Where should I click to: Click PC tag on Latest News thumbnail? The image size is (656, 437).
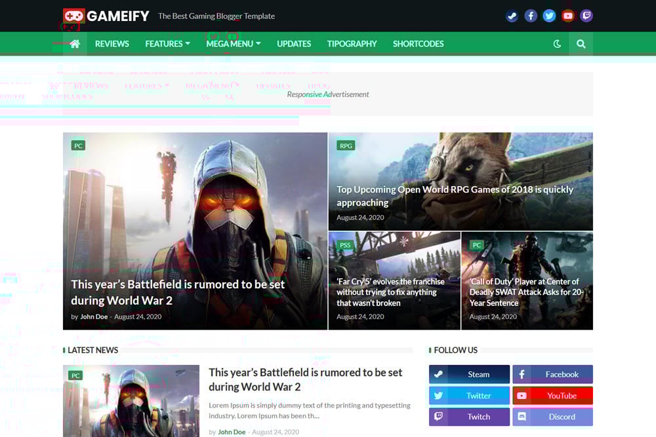coord(75,375)
